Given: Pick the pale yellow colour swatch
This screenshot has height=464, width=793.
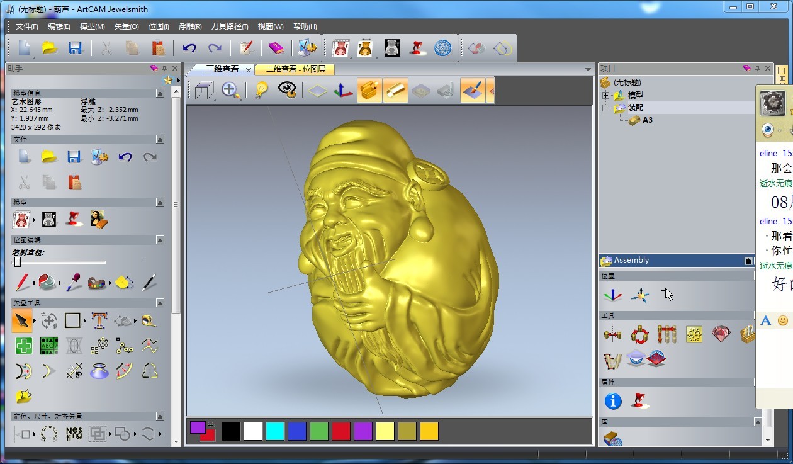Looking at the screenshot, I should 385,431.
